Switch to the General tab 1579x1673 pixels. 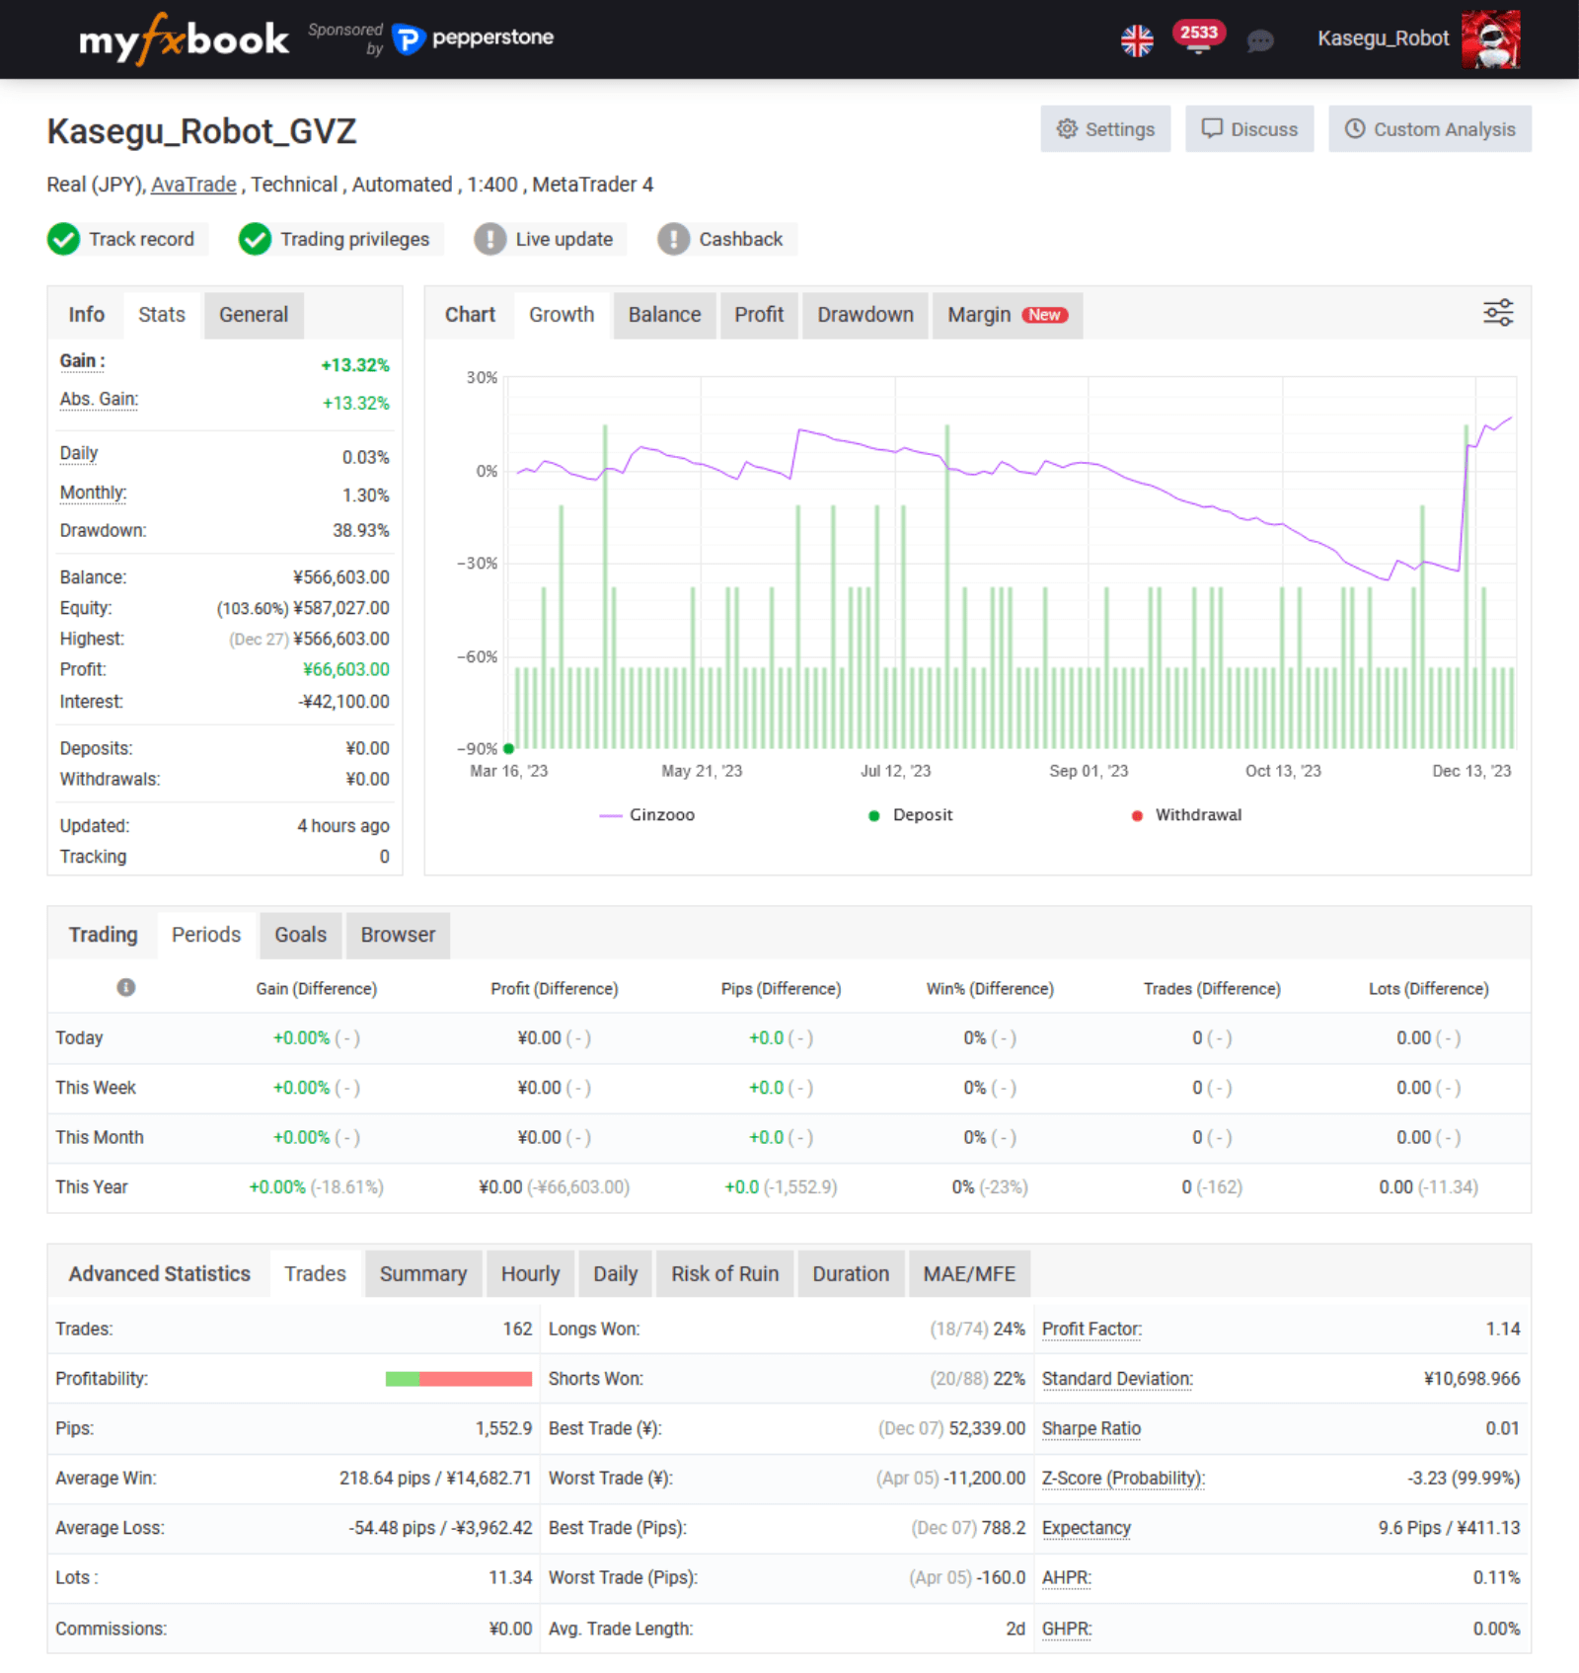[254, 315]
